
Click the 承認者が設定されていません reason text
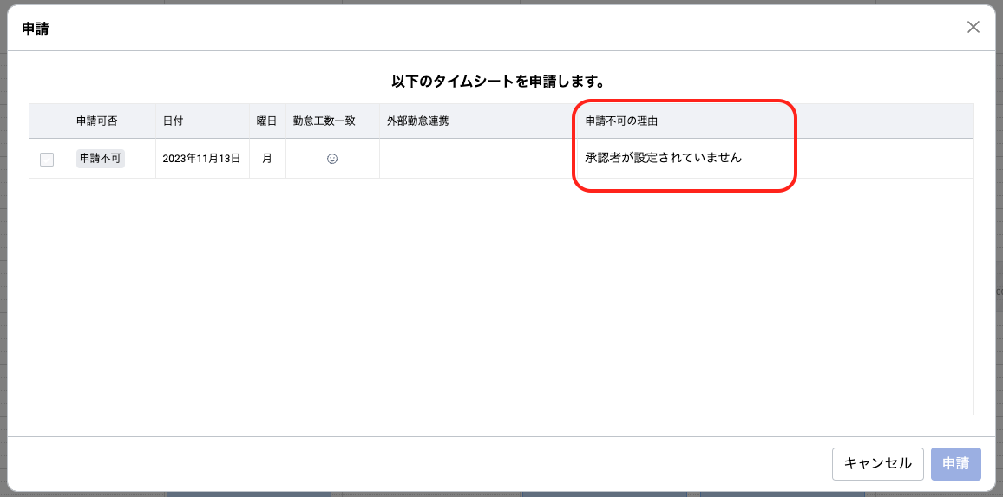point(664,158)
